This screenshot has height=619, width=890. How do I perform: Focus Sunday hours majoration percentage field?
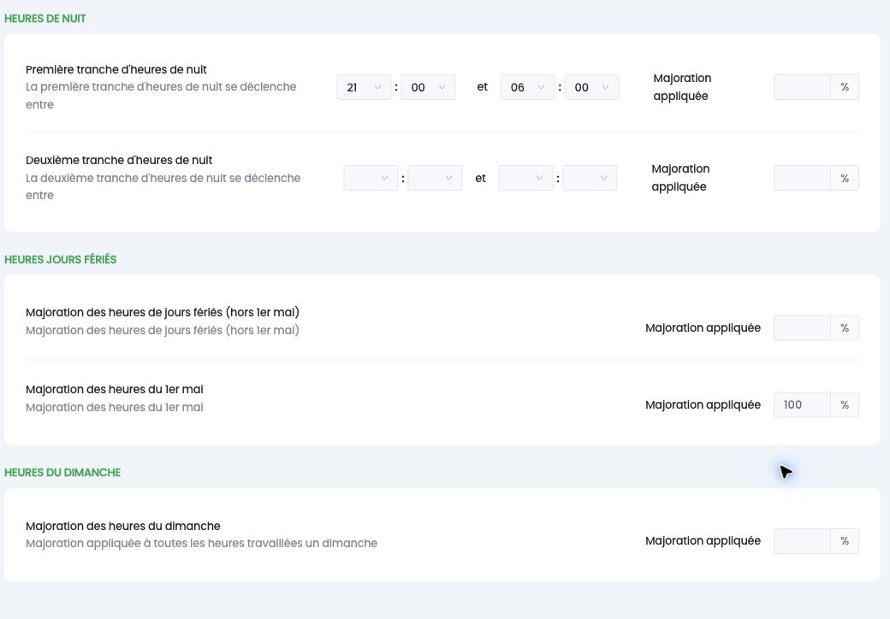pos(802,541)
